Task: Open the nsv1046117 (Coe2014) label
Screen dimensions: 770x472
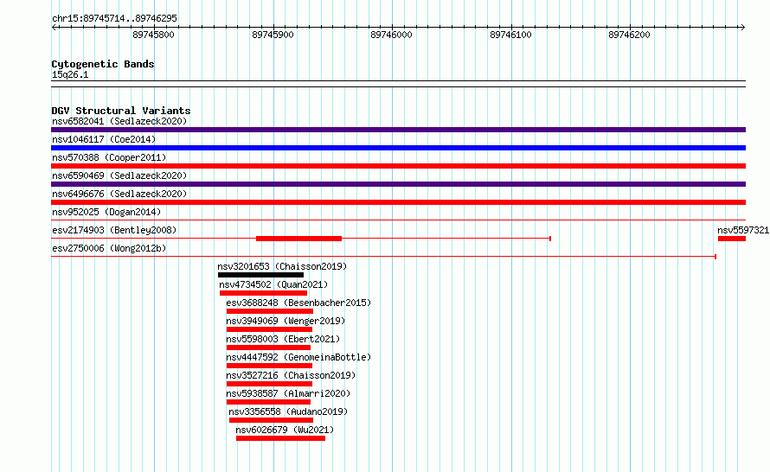Action: pyautogui.click(x=104, y=139)
